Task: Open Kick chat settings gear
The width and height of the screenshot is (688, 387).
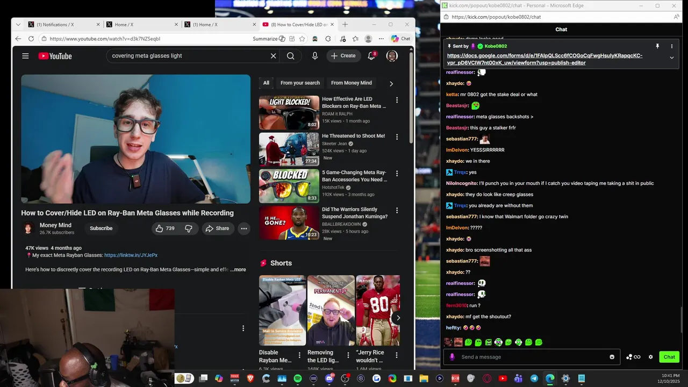Action: point(650,357)
